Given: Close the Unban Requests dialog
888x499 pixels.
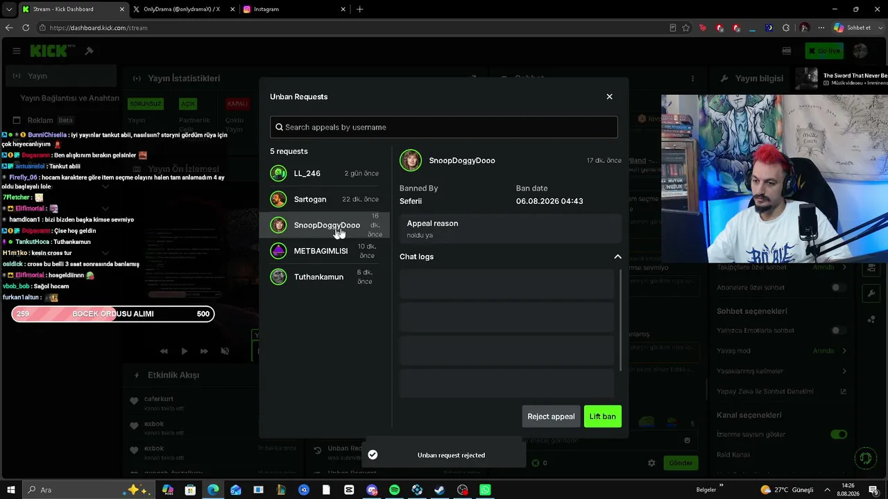Looking at the screenshot, I should click(x=609, y=96).
